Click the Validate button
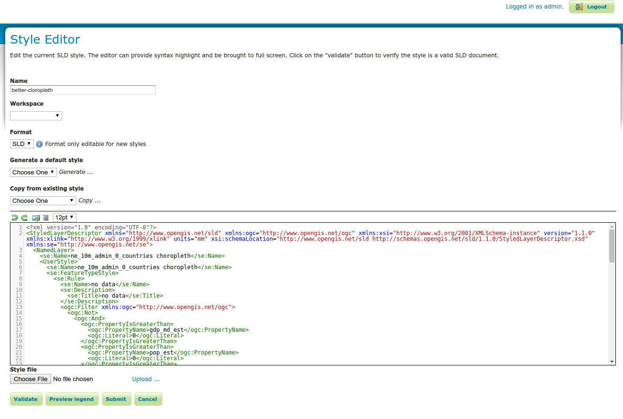623x419 pixels. [26, 399]
